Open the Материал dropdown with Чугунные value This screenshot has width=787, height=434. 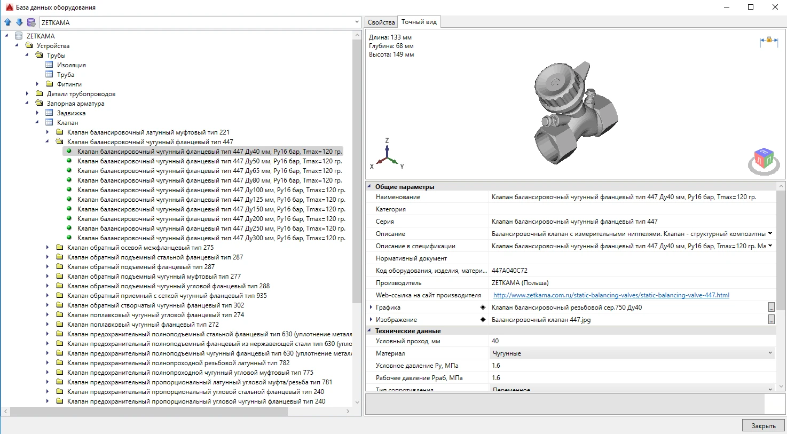[x=770, y=353]
